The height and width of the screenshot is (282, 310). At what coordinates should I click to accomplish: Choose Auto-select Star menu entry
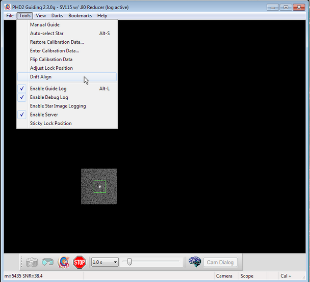(67, 34)
